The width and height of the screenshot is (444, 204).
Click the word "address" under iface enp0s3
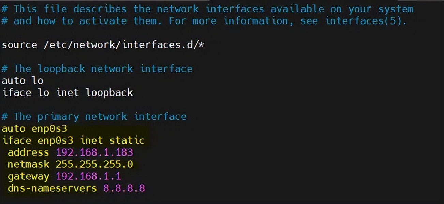(x=28, y=152)
